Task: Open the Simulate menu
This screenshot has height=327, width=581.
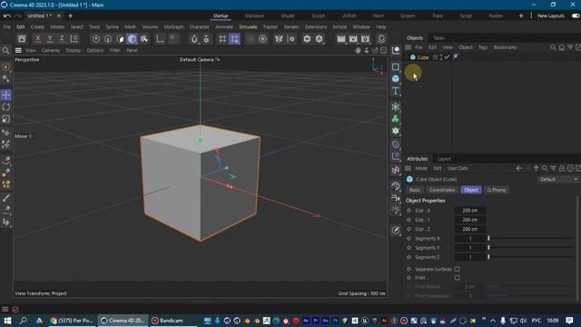Action: [248, 27]
